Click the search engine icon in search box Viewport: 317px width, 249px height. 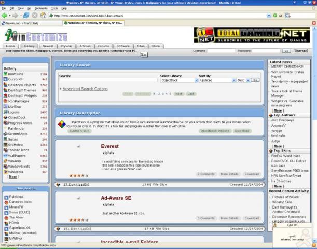tap(287, 16)
